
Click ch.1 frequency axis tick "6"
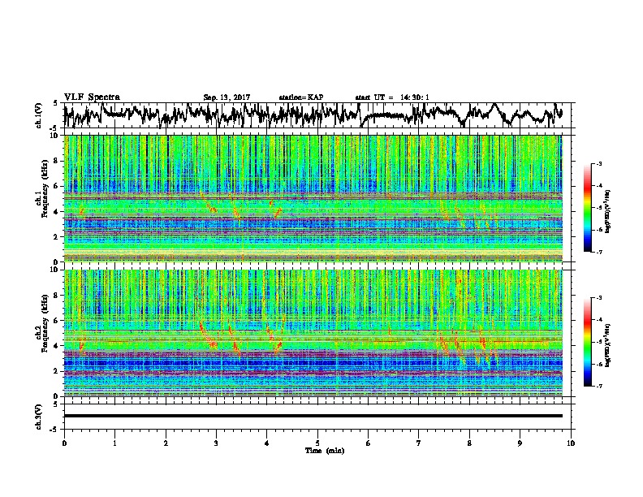58,187
